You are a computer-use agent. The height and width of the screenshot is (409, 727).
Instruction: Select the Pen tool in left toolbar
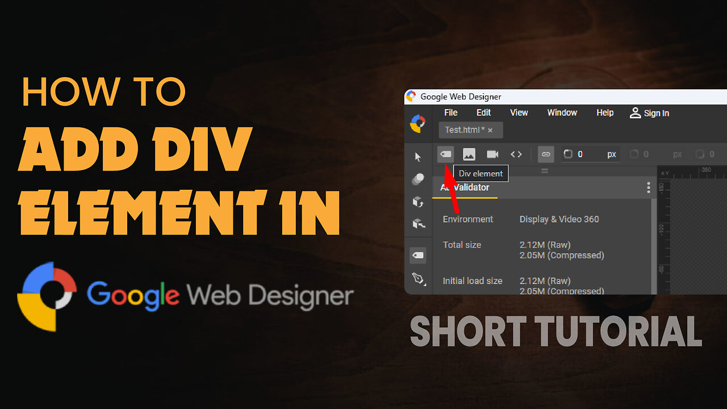coord(418,279)
